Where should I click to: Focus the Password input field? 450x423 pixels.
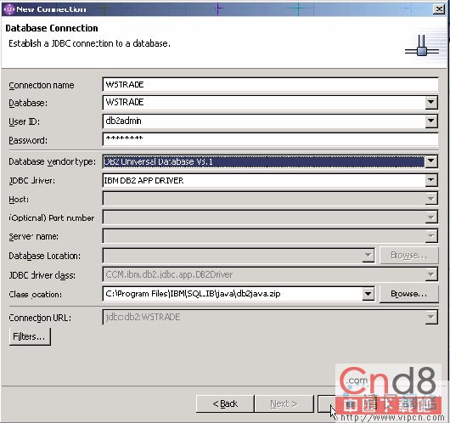click(x=270, y=139)
